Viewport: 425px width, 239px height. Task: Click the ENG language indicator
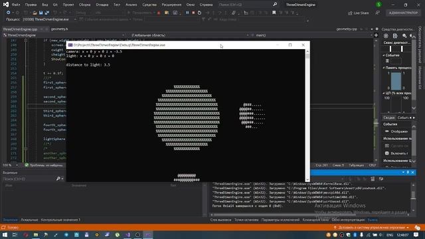click(x=390, y=235)
